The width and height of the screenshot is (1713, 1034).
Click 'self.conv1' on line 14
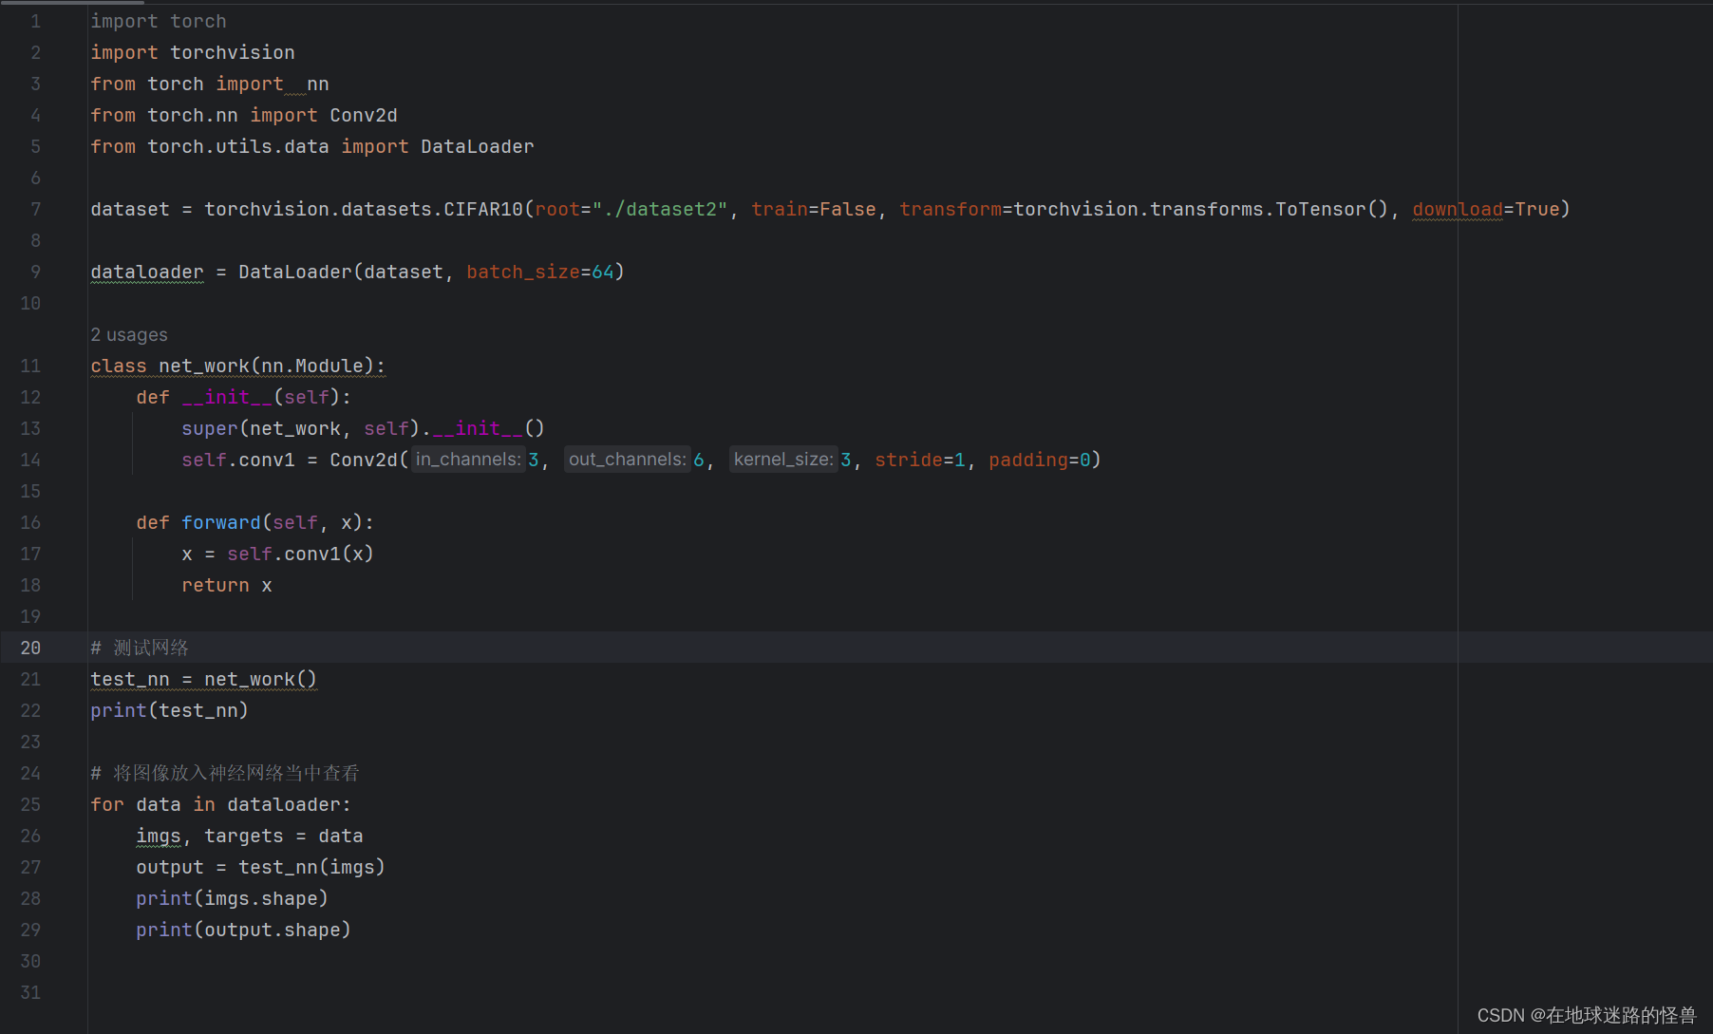pos(238,460)
